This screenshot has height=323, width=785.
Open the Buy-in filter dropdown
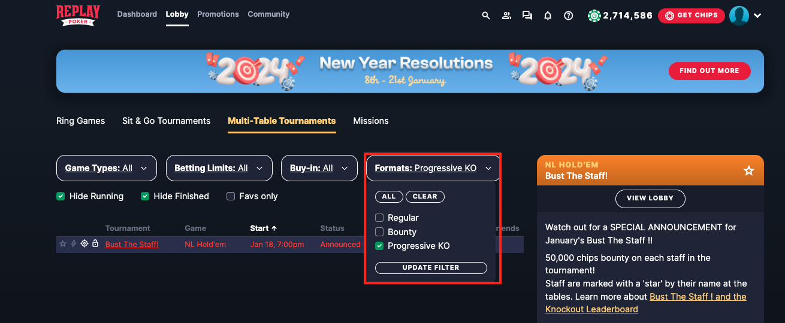tap(319, 168)
